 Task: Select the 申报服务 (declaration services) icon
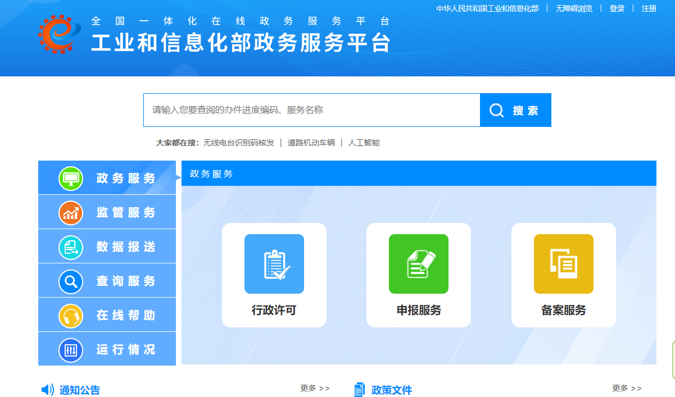pos(418,263)
